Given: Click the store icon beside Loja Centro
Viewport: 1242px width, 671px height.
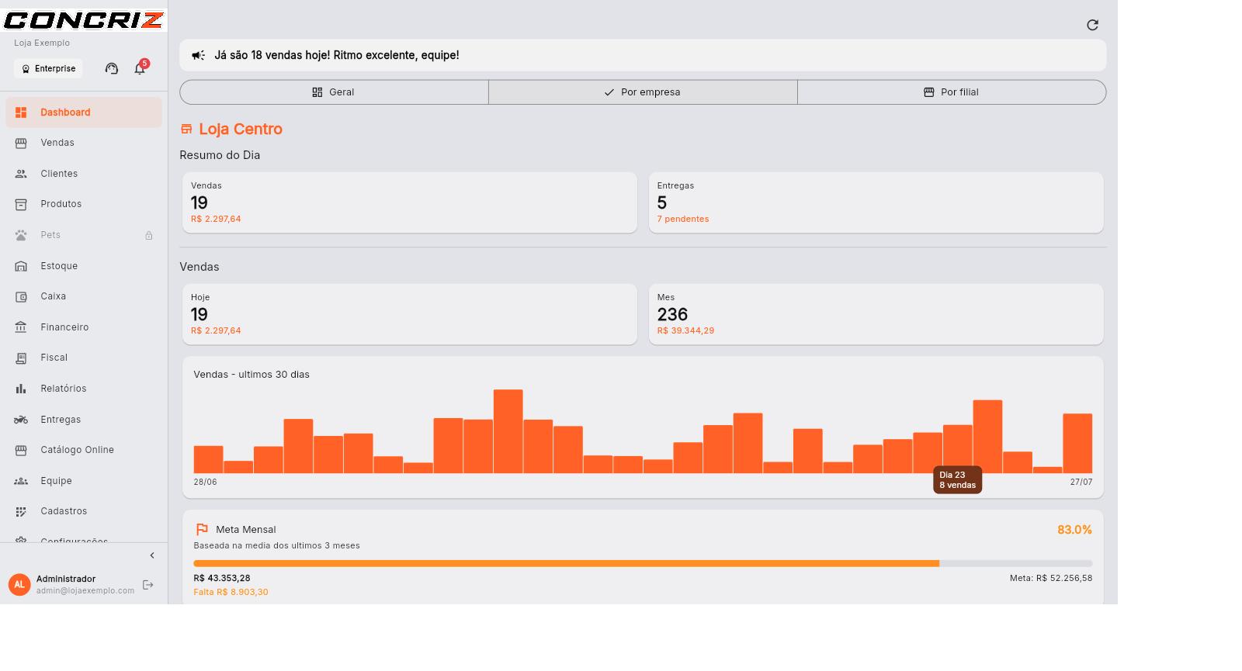Looking at the screenshot, I should (x=186, y=129).
